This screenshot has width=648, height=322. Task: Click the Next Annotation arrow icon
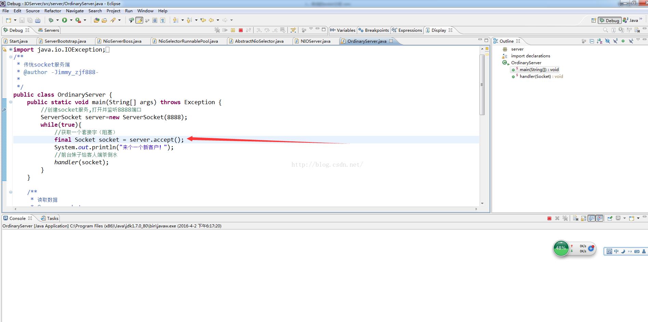pos(175,20)
